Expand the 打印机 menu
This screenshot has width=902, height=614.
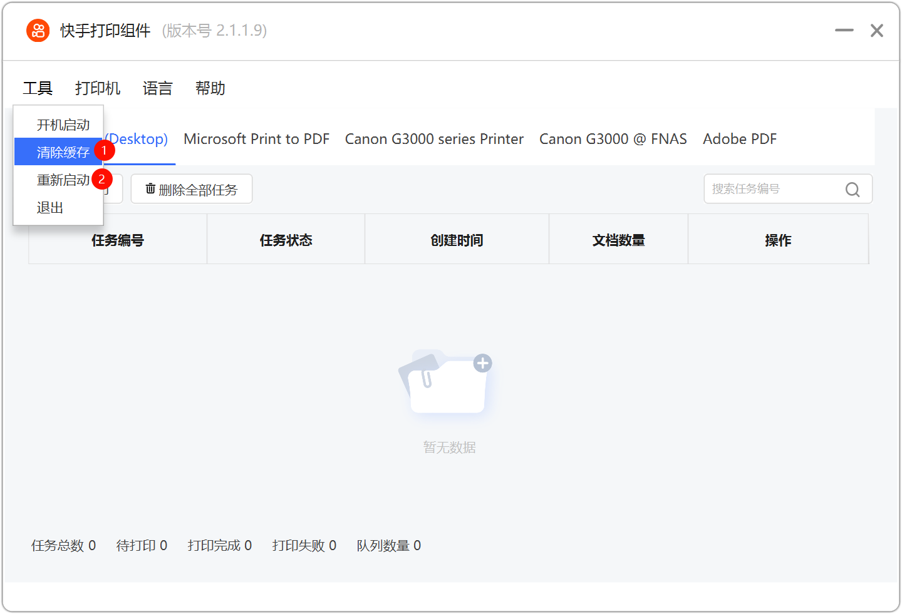tap(97, 88)
